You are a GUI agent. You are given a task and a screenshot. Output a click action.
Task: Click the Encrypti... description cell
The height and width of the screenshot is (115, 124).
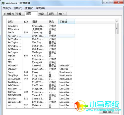click(x=39, y=62)
